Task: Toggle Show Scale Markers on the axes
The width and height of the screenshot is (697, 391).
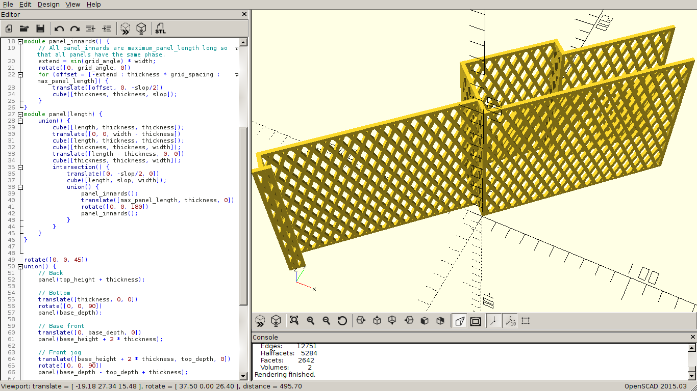Action: 510,321
